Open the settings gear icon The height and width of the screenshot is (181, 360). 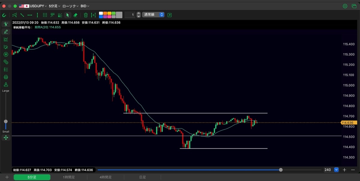(345, 6)
